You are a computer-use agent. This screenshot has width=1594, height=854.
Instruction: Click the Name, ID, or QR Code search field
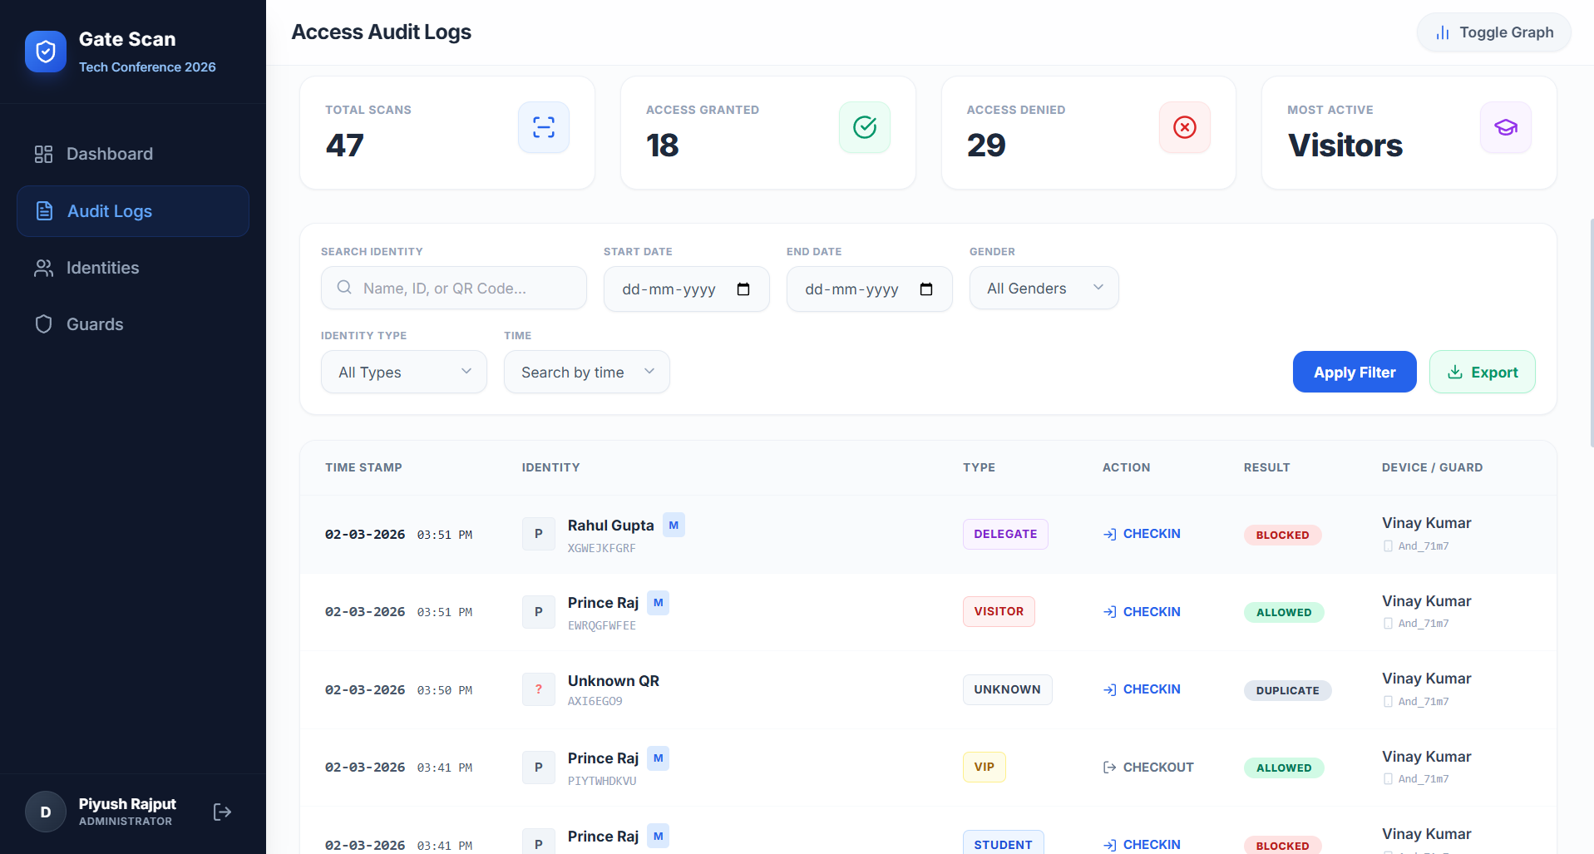click(453, 288)
